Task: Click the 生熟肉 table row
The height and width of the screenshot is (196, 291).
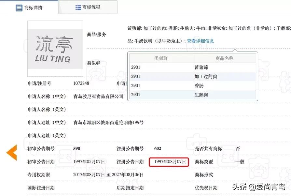Action: 192,95
